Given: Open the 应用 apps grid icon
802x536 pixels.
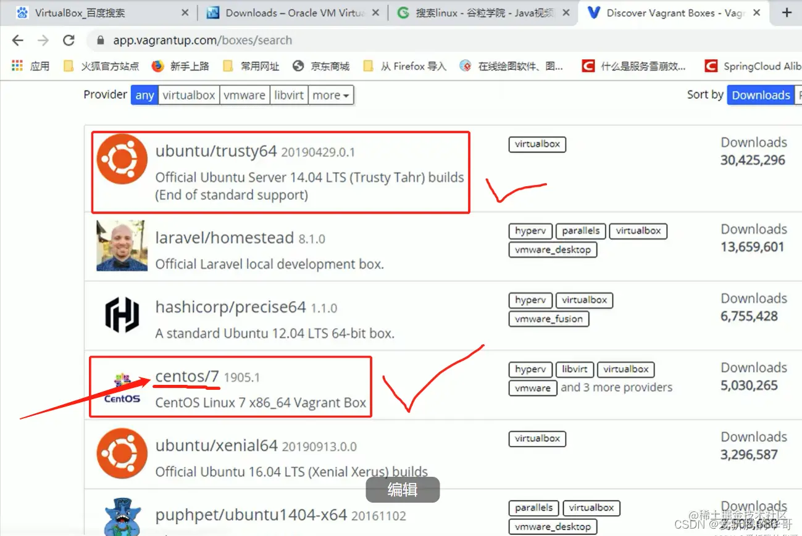Looking at the screenshot, I should tap(17, 66).
